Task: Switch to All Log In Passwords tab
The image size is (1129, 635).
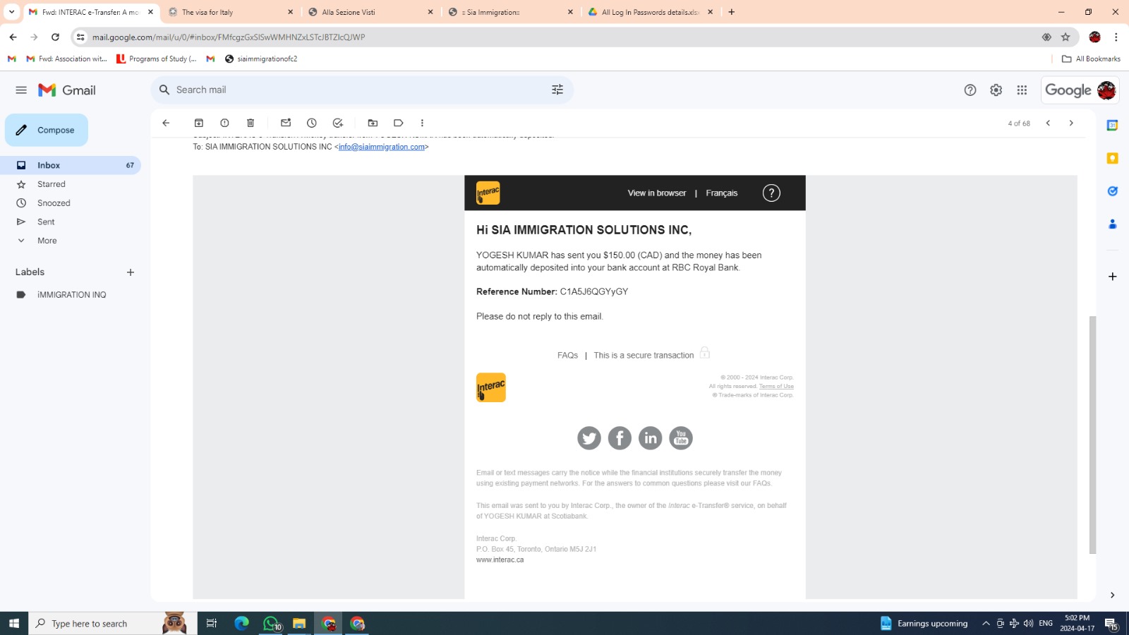Action: coord(651,12)
